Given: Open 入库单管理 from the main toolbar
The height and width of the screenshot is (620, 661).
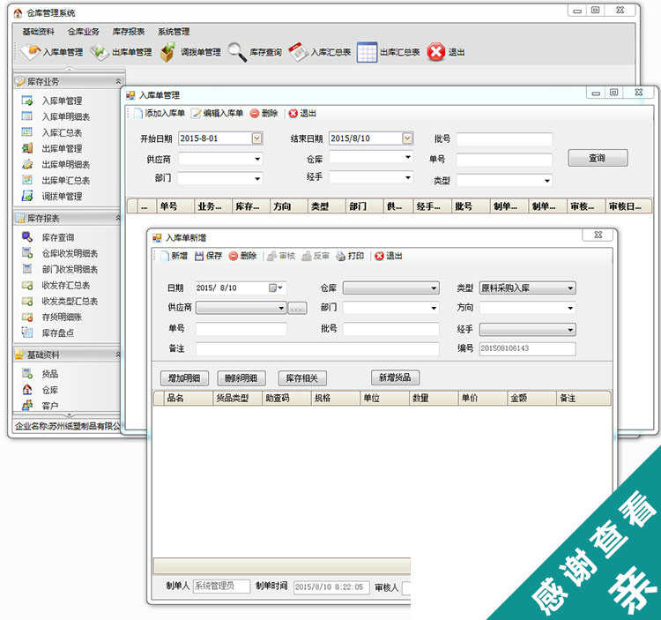Looking at the screenshot, I should click(x=52, y=52).
